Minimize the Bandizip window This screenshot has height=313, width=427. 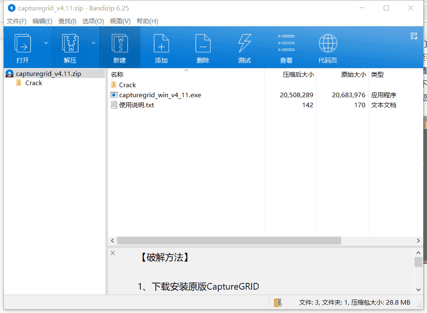(362, 8)
